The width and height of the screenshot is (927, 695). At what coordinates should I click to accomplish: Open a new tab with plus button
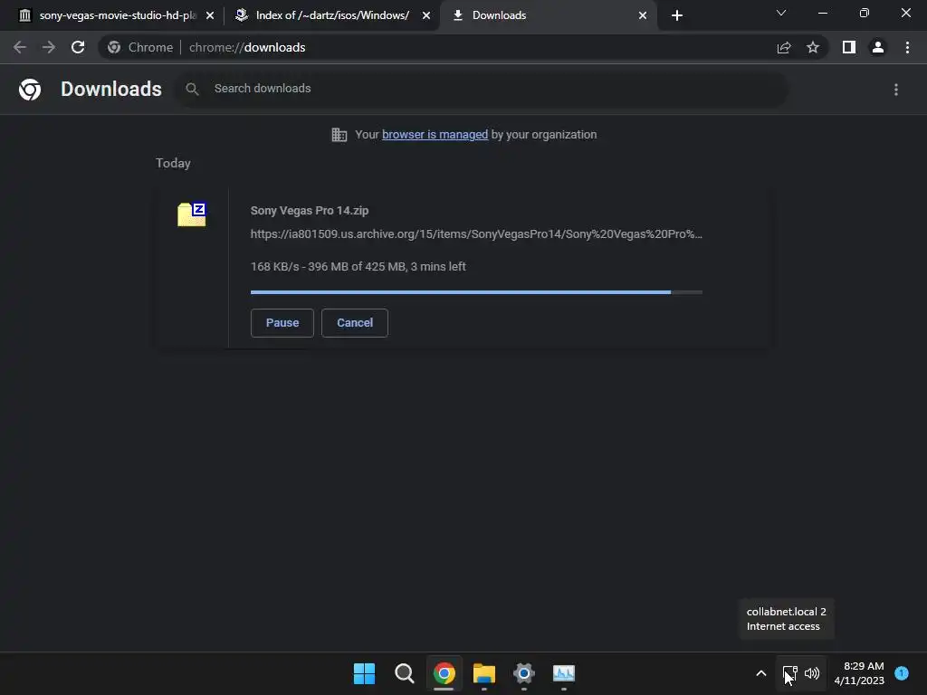pos(677,15)
